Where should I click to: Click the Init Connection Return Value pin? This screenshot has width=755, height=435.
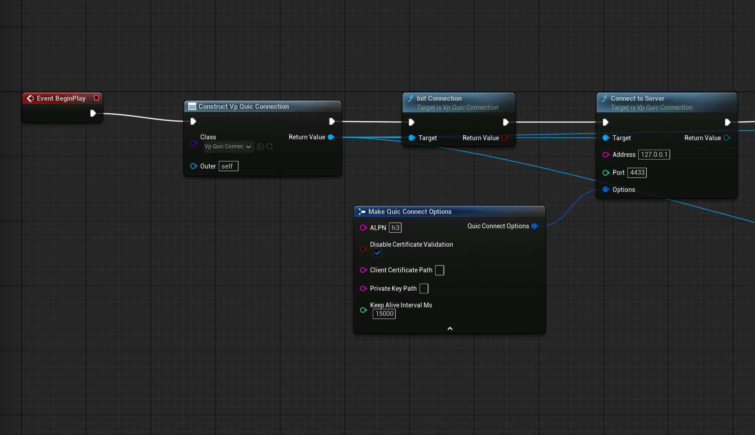(x=504, y=138)
